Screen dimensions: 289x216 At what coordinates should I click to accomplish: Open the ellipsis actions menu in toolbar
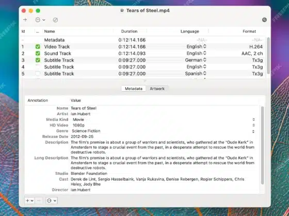[x=40, y=20]
